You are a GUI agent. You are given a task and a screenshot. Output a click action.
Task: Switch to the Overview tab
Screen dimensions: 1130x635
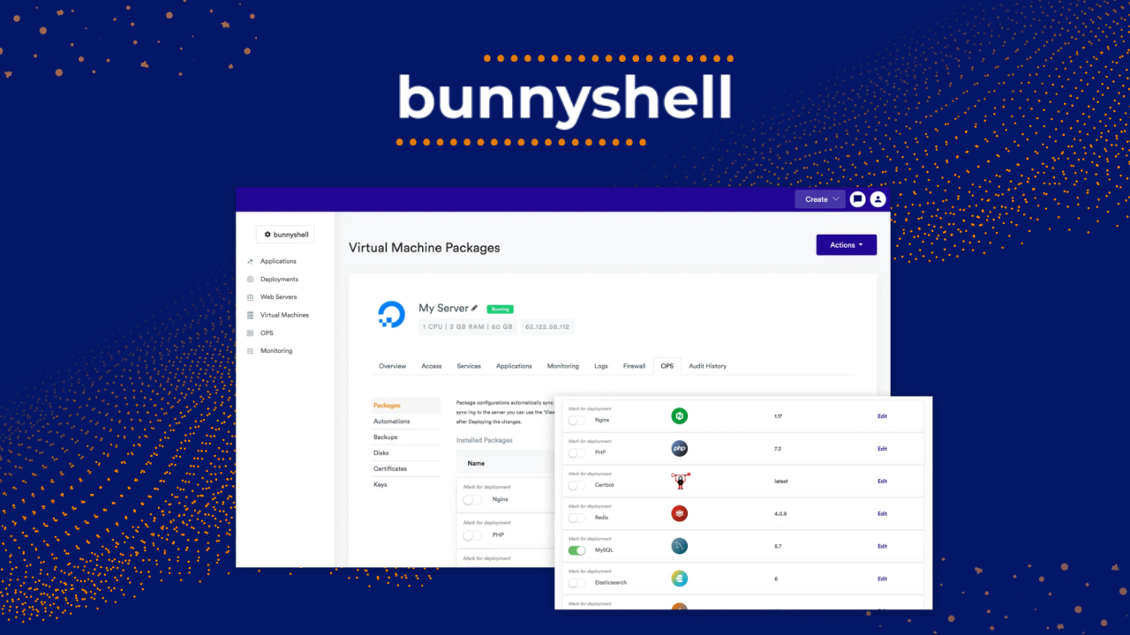393,366
